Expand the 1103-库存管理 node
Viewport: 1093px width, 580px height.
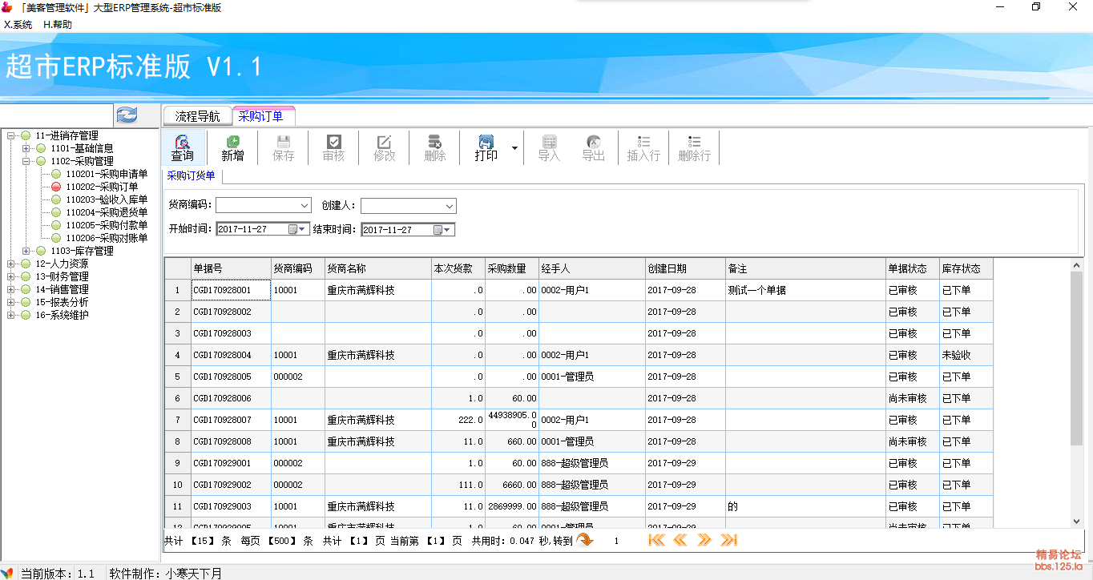pos(26,251)
